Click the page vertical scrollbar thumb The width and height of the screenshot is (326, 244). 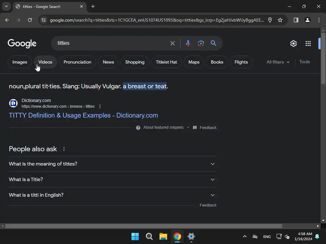point(323,58)
